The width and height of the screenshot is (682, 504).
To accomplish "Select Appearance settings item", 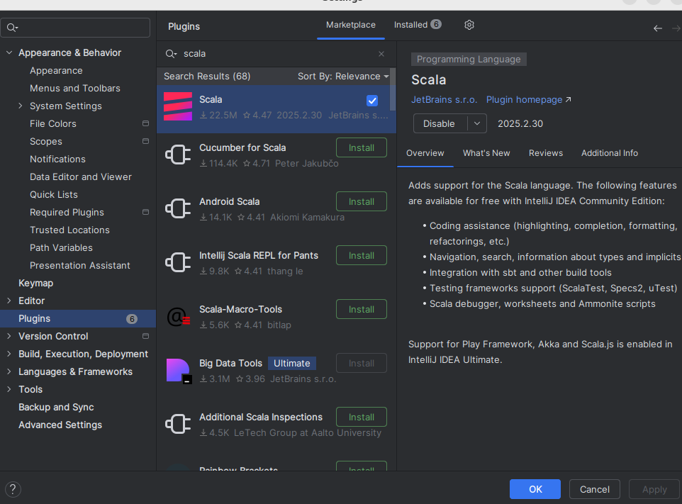I will click(56, 70).
